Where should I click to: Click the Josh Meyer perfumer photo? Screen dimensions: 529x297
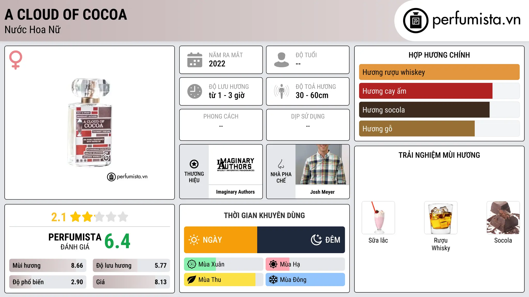pyautogui.click(x=322, y=164)
